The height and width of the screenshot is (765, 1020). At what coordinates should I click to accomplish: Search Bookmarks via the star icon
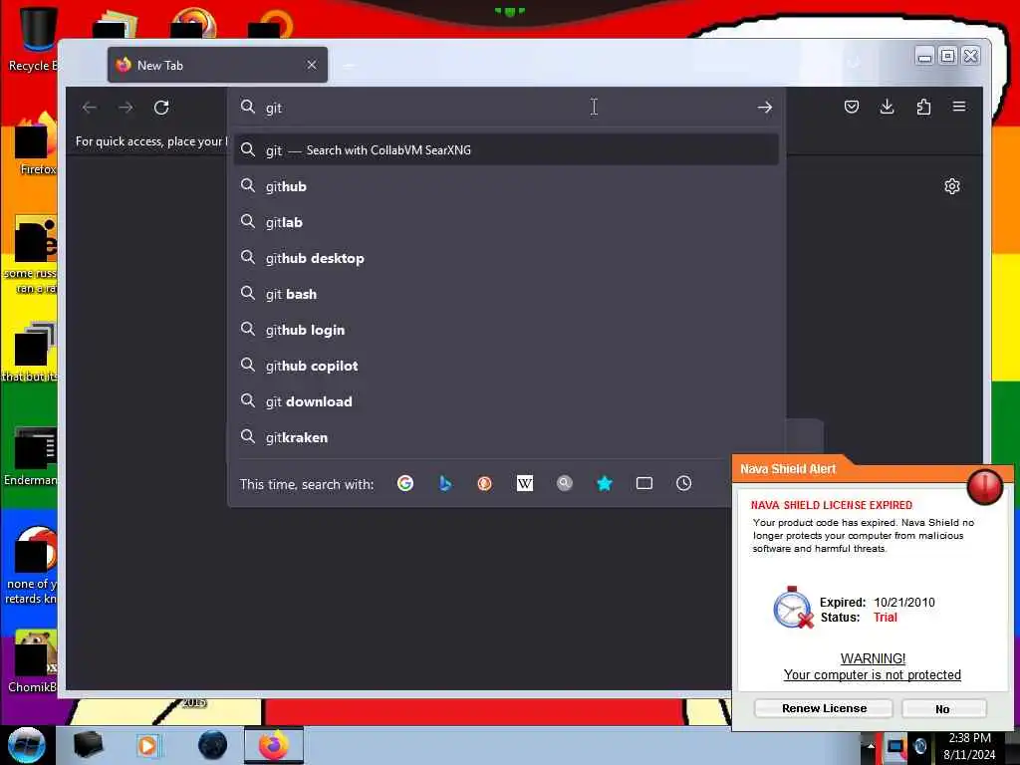605,483
